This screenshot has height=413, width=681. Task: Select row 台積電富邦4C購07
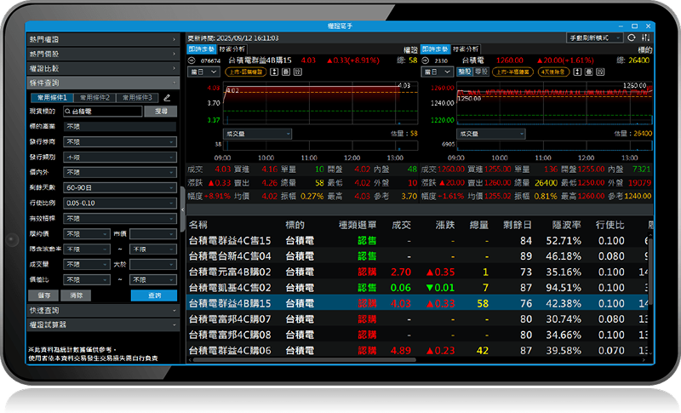417,319
